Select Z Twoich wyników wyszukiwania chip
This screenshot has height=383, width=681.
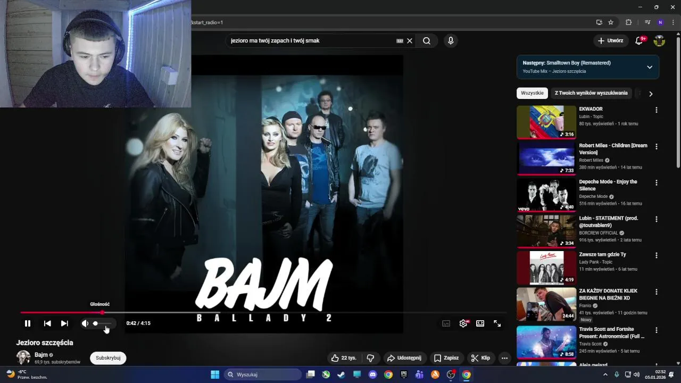pos(591,93)
